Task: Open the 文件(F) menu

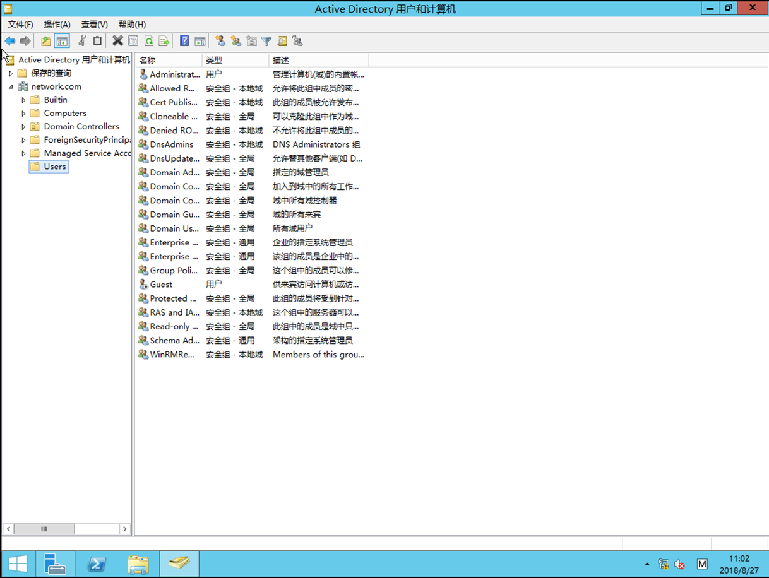Action: [20, 24]
